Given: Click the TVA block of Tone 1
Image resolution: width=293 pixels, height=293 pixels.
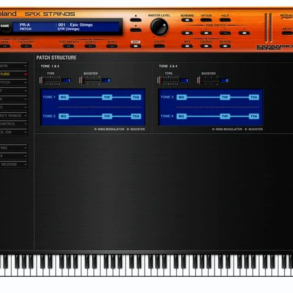Looking at the screenshot, I should 136,97.
